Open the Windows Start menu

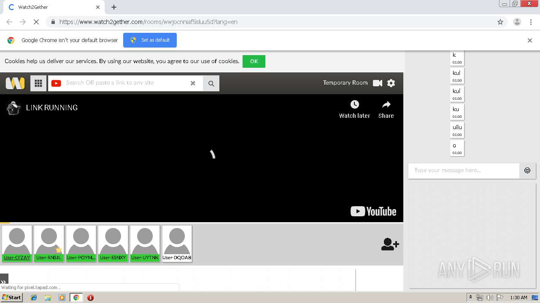coord(12,298)
